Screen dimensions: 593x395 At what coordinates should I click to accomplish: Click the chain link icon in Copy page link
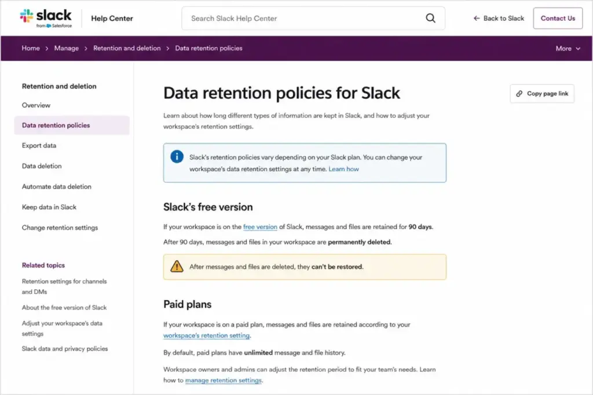519,94
